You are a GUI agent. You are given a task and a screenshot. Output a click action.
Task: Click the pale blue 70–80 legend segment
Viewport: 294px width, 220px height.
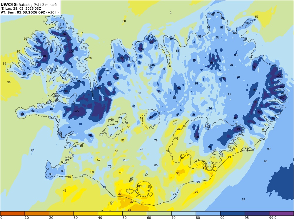coord(184,214)
